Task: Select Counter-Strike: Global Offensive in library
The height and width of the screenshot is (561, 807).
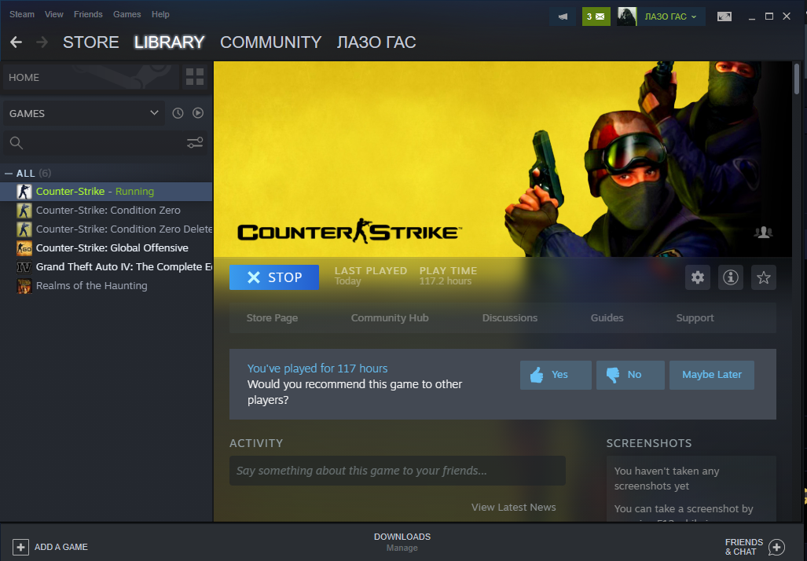Action: (x=112, y=248)
